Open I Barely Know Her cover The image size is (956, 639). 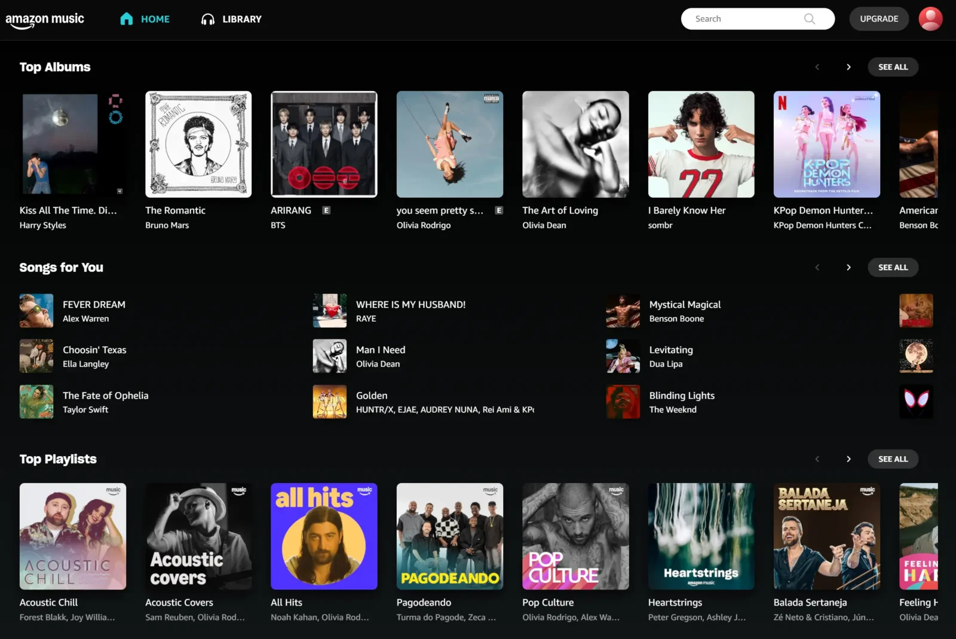click(701, 144)
